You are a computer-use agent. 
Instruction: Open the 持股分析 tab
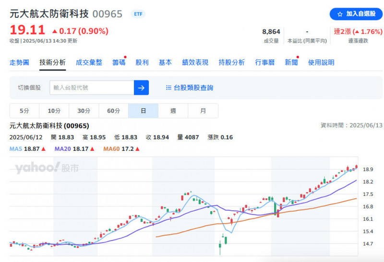232,62
